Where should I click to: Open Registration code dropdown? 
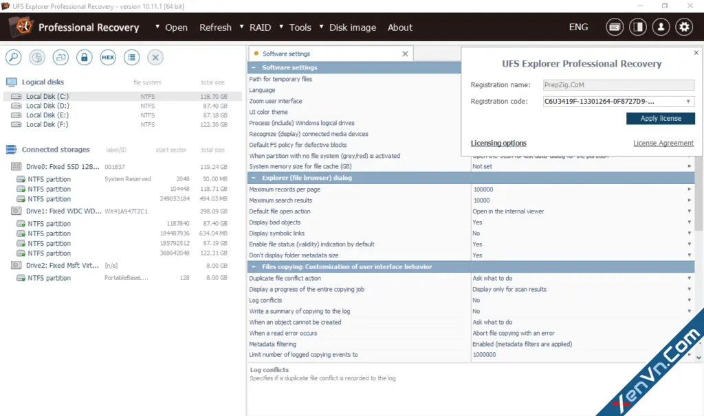click(x=688, y=102)
